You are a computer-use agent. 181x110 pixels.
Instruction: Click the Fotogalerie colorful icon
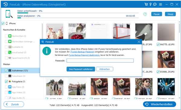point(10,81)
